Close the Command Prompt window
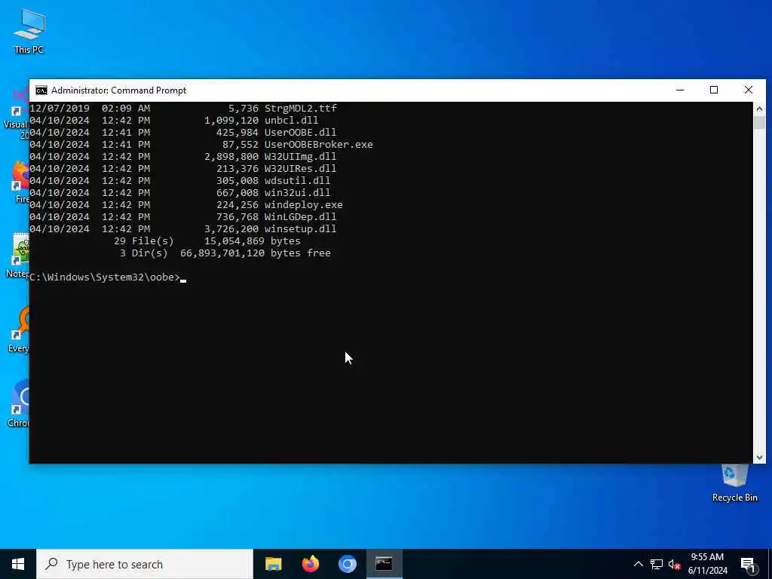 [749, 90]
